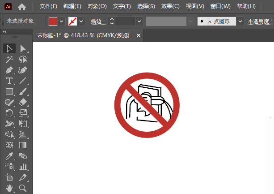
Task: Collapse the tools panel with double arrows
Action: pyautogui.click(x=4, y=31)
